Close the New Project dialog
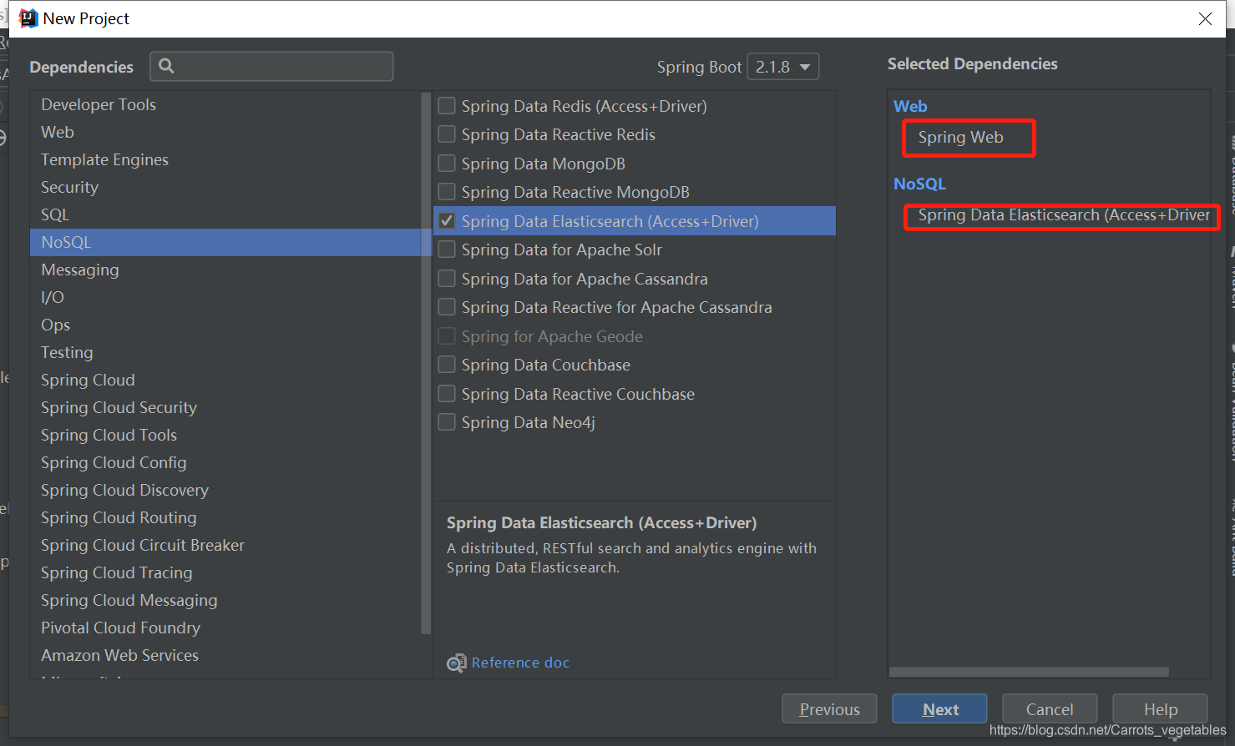1235x746 pixels. 1205,18
